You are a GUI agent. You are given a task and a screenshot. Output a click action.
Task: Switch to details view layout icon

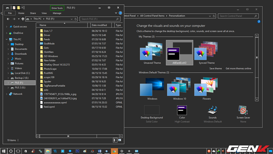click(115, 140)
